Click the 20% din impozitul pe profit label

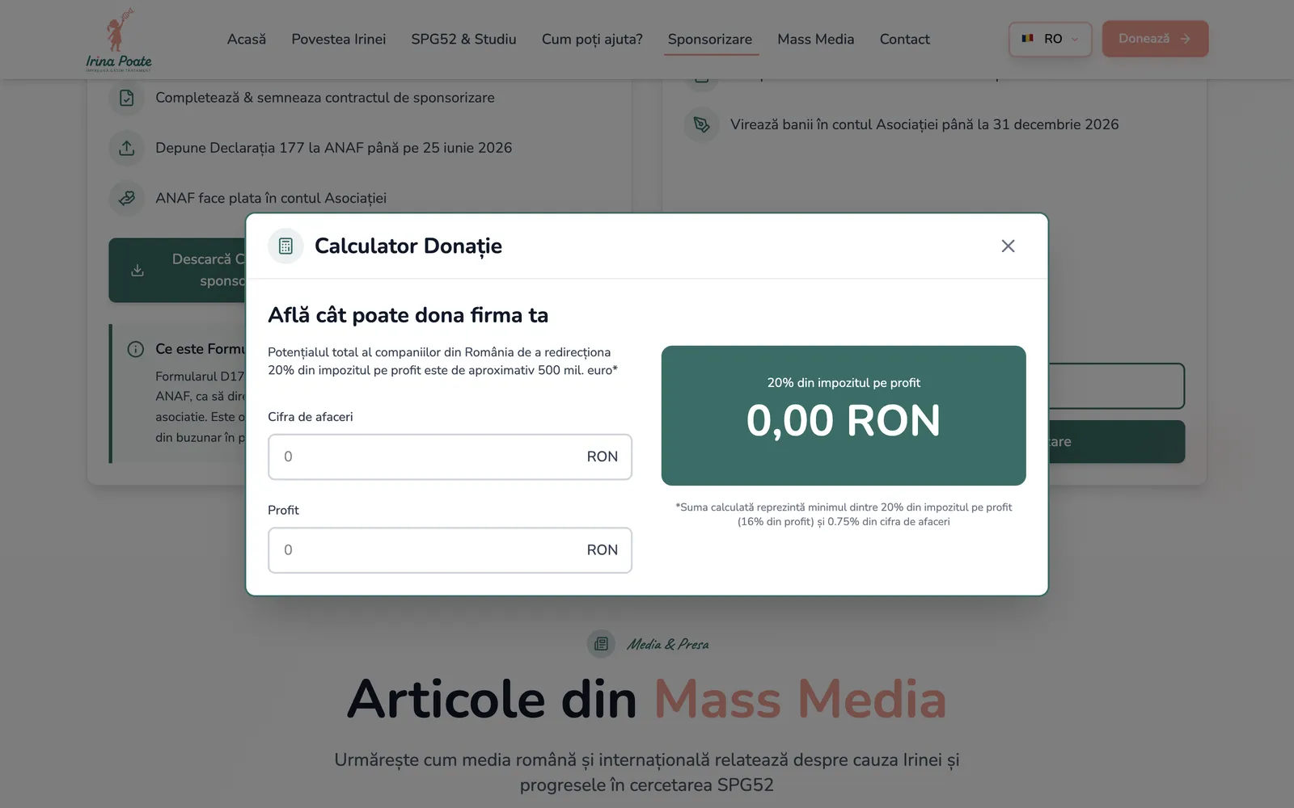click(844, 383)
